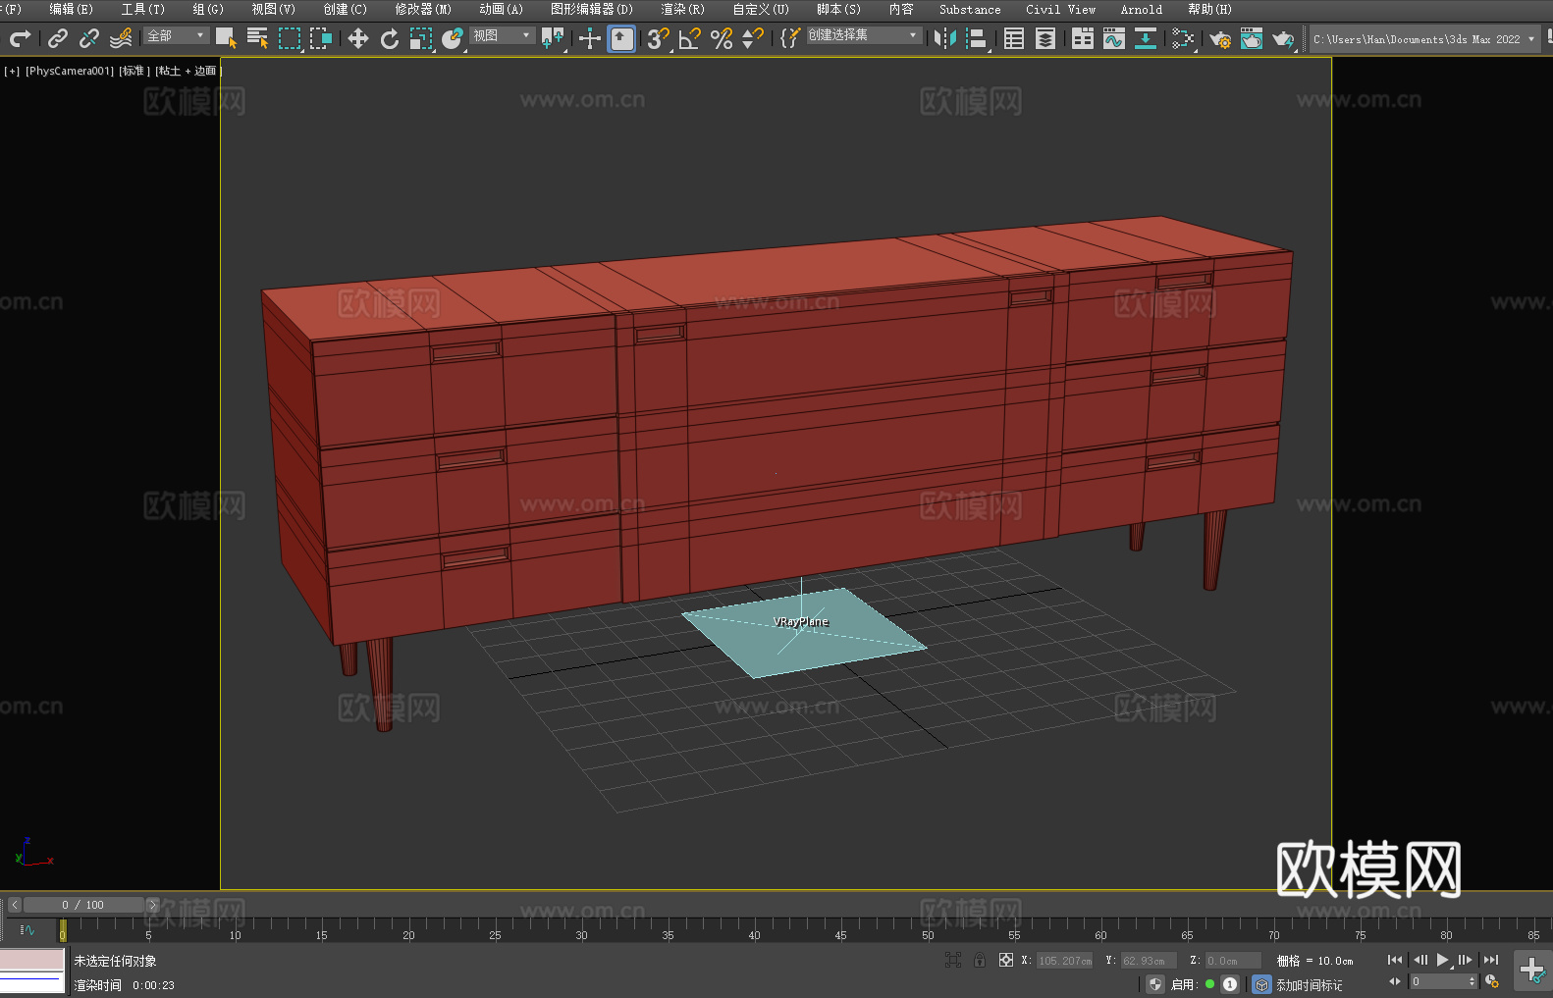1553x998 pixels.
Task: Toggle Layer Explorer icon
Action: (1045, 38)
